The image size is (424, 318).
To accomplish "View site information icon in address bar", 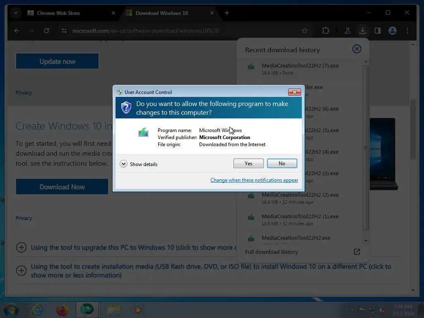I will pyautogui.click(x=64, y=31).
